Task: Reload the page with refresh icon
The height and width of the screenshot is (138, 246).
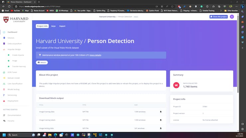Action: click(x=9, y=6)
